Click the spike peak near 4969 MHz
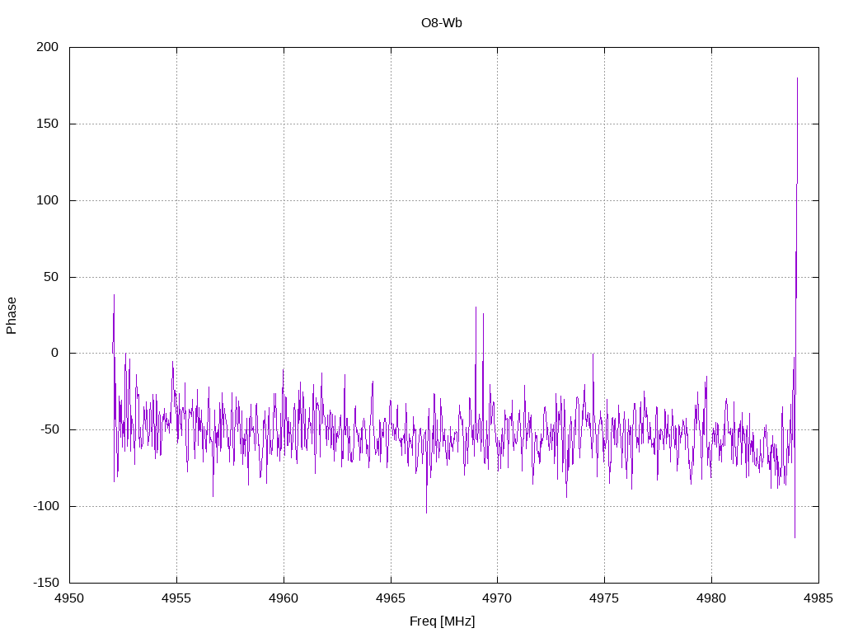844x633 pixels. click(x=476, y=307)
